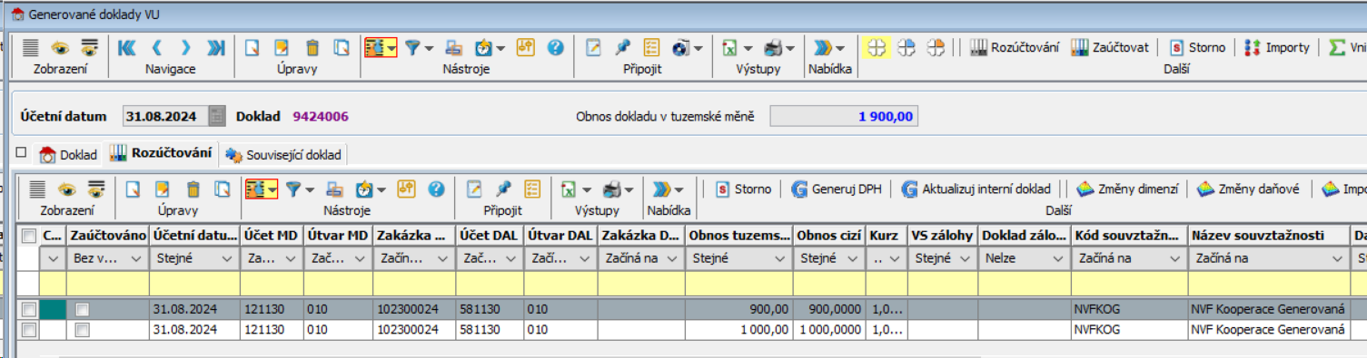This screenshot has height=358, width=1367.
Task: Click Importy button
Action: pos(1277,48)
